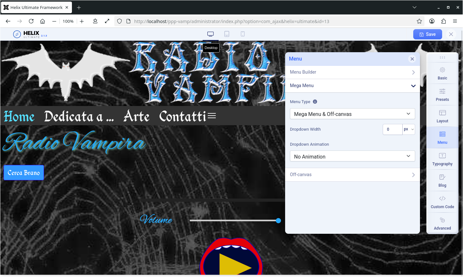
Task: Click the Helix Ultimate logo
Action: click(x=30, y=34)
